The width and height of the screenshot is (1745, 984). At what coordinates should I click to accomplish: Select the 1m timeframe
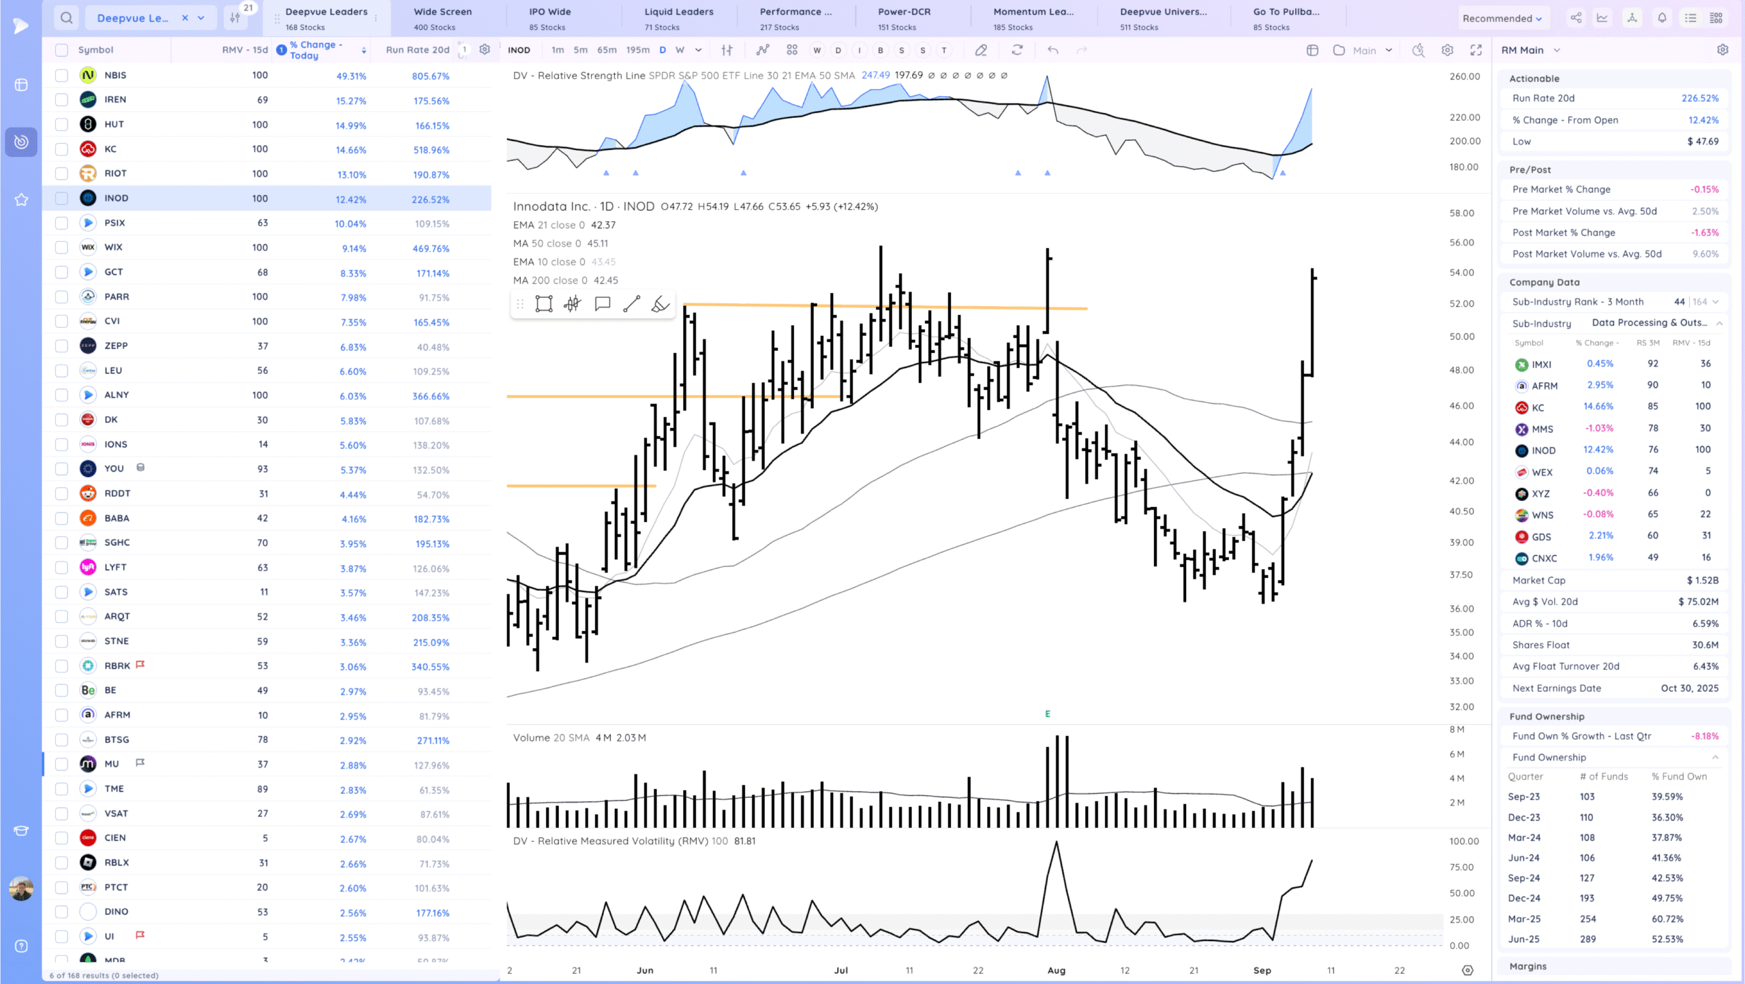(x=558, y=50)
